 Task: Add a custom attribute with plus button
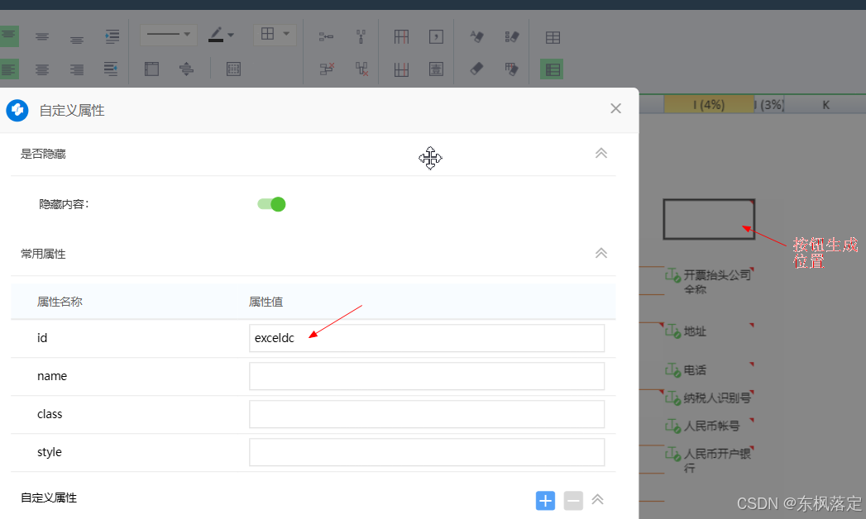point(546,501)
